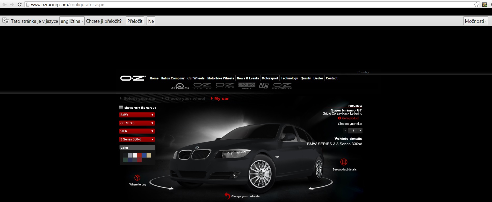Click the OZ main logo
Image resolution: width=492 pixels, height=202 pixels.
point(133,78)
